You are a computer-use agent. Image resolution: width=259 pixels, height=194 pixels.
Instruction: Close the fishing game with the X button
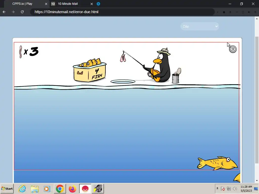coord(233,49)
